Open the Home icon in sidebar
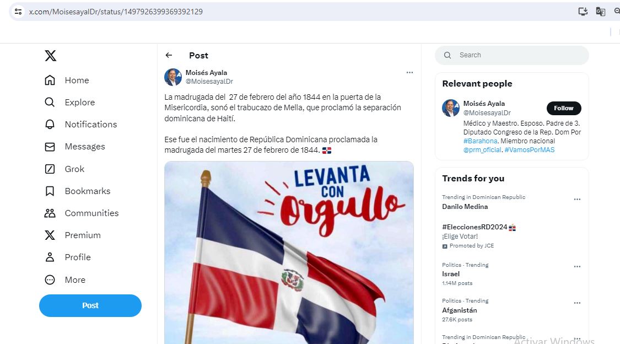This screenshot has height=344, width=620. tap(50, 80)
